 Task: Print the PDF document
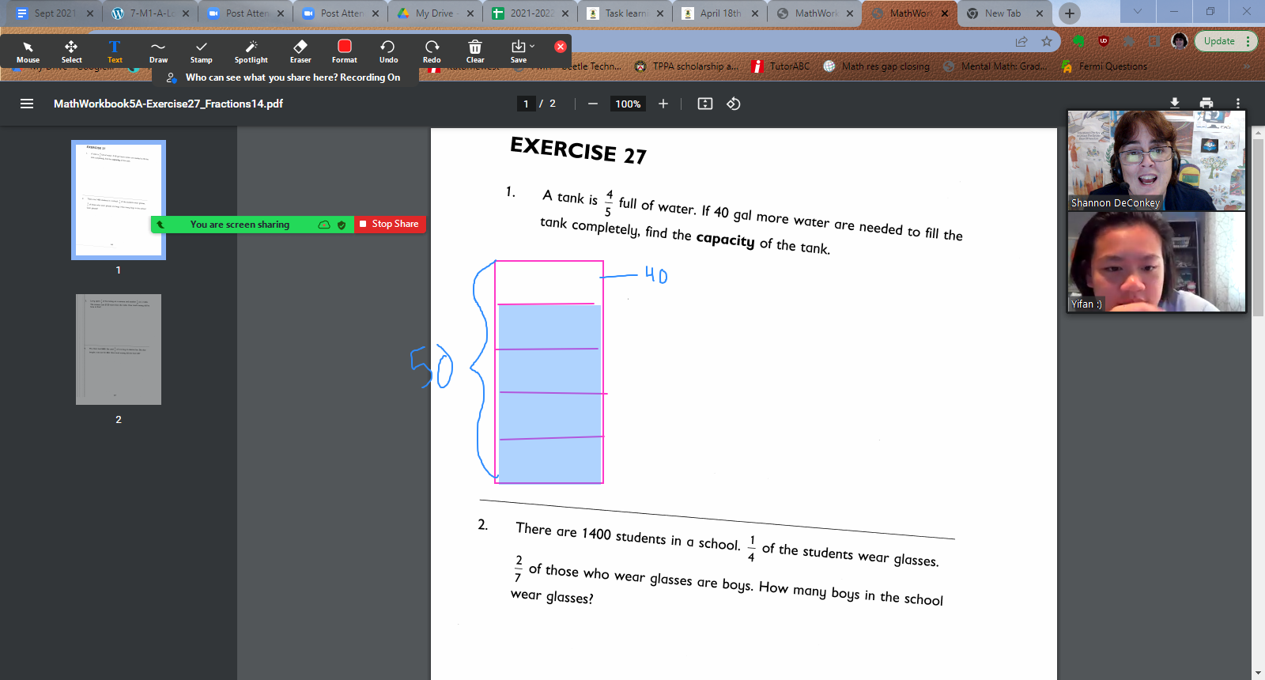pos(1206,103)
